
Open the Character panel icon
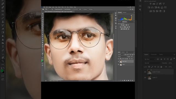(116, 26)
